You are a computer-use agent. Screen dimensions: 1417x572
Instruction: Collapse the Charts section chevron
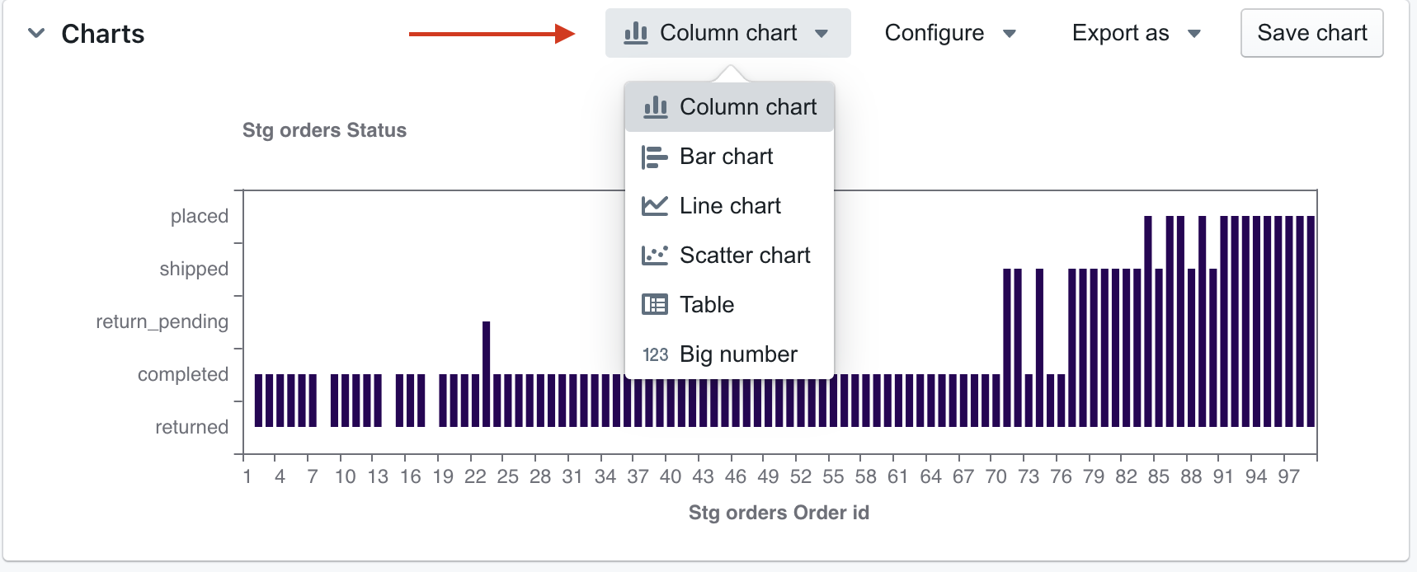[x=36, y=34]
